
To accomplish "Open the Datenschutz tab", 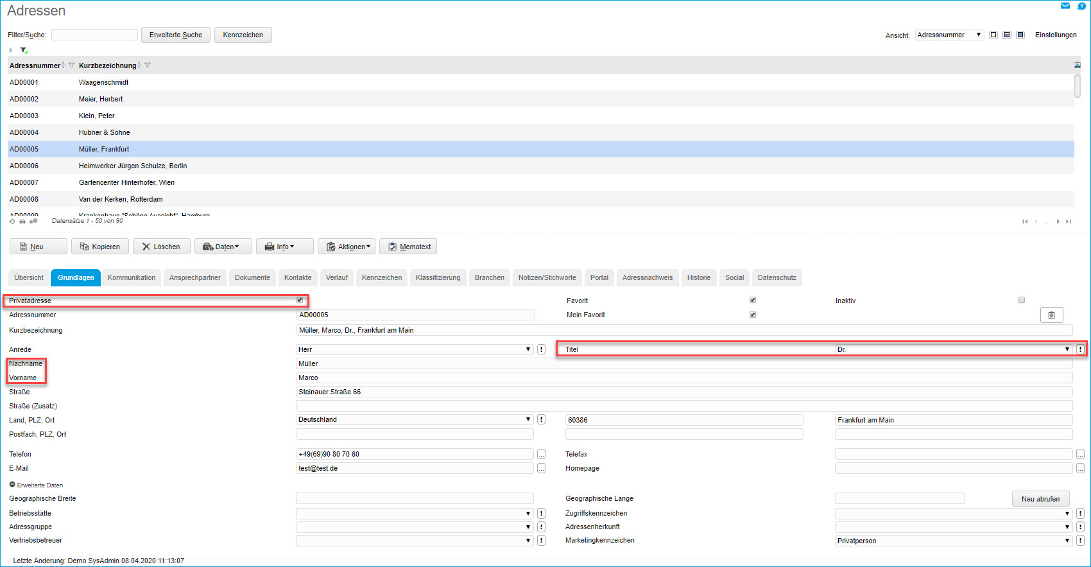I will pos(777,277).
